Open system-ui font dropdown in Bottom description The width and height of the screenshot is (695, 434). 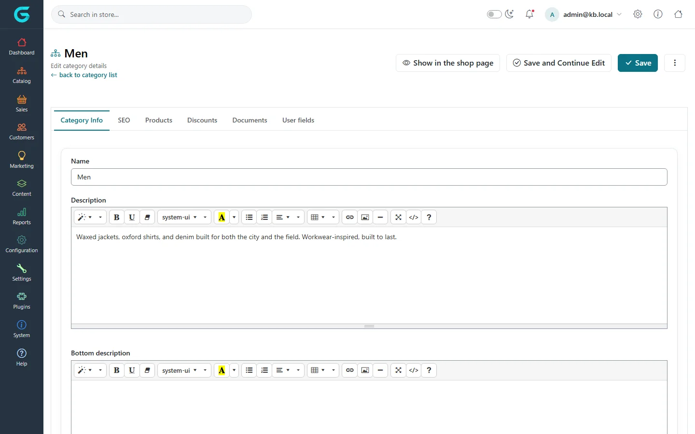184,370
